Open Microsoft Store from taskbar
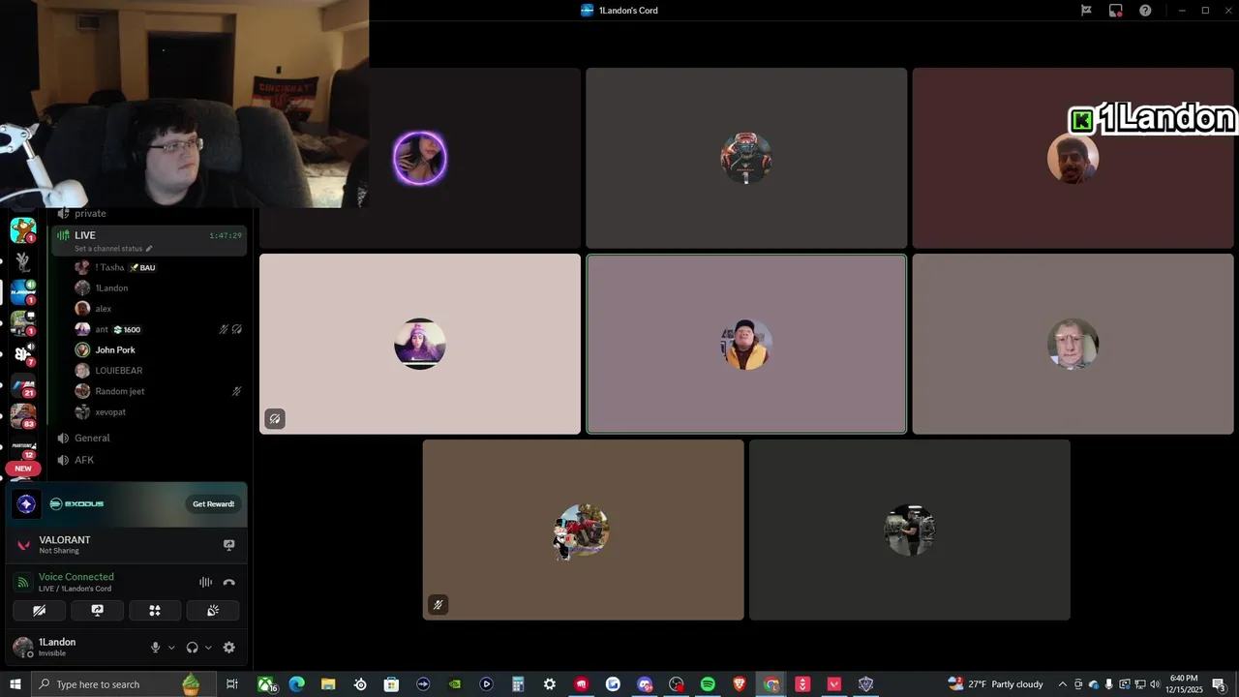 coord(391,684)
